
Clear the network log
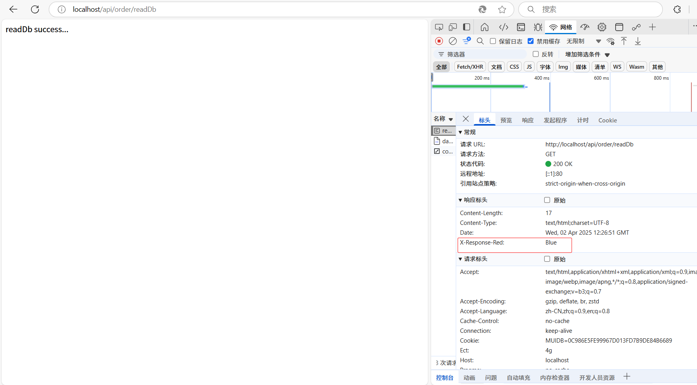point(453,41)
